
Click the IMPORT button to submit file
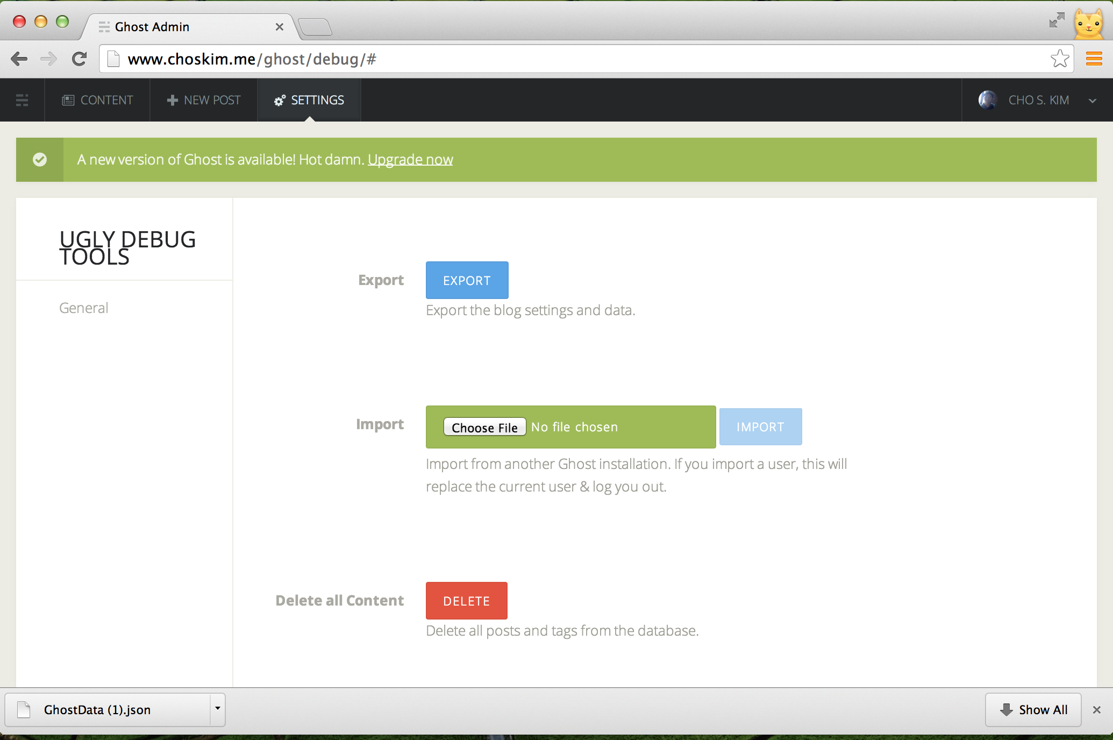point(760,426)
